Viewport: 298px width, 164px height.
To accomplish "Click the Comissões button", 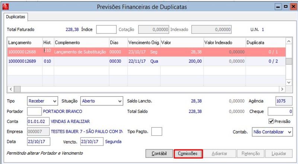I will (x=188, y=154).
